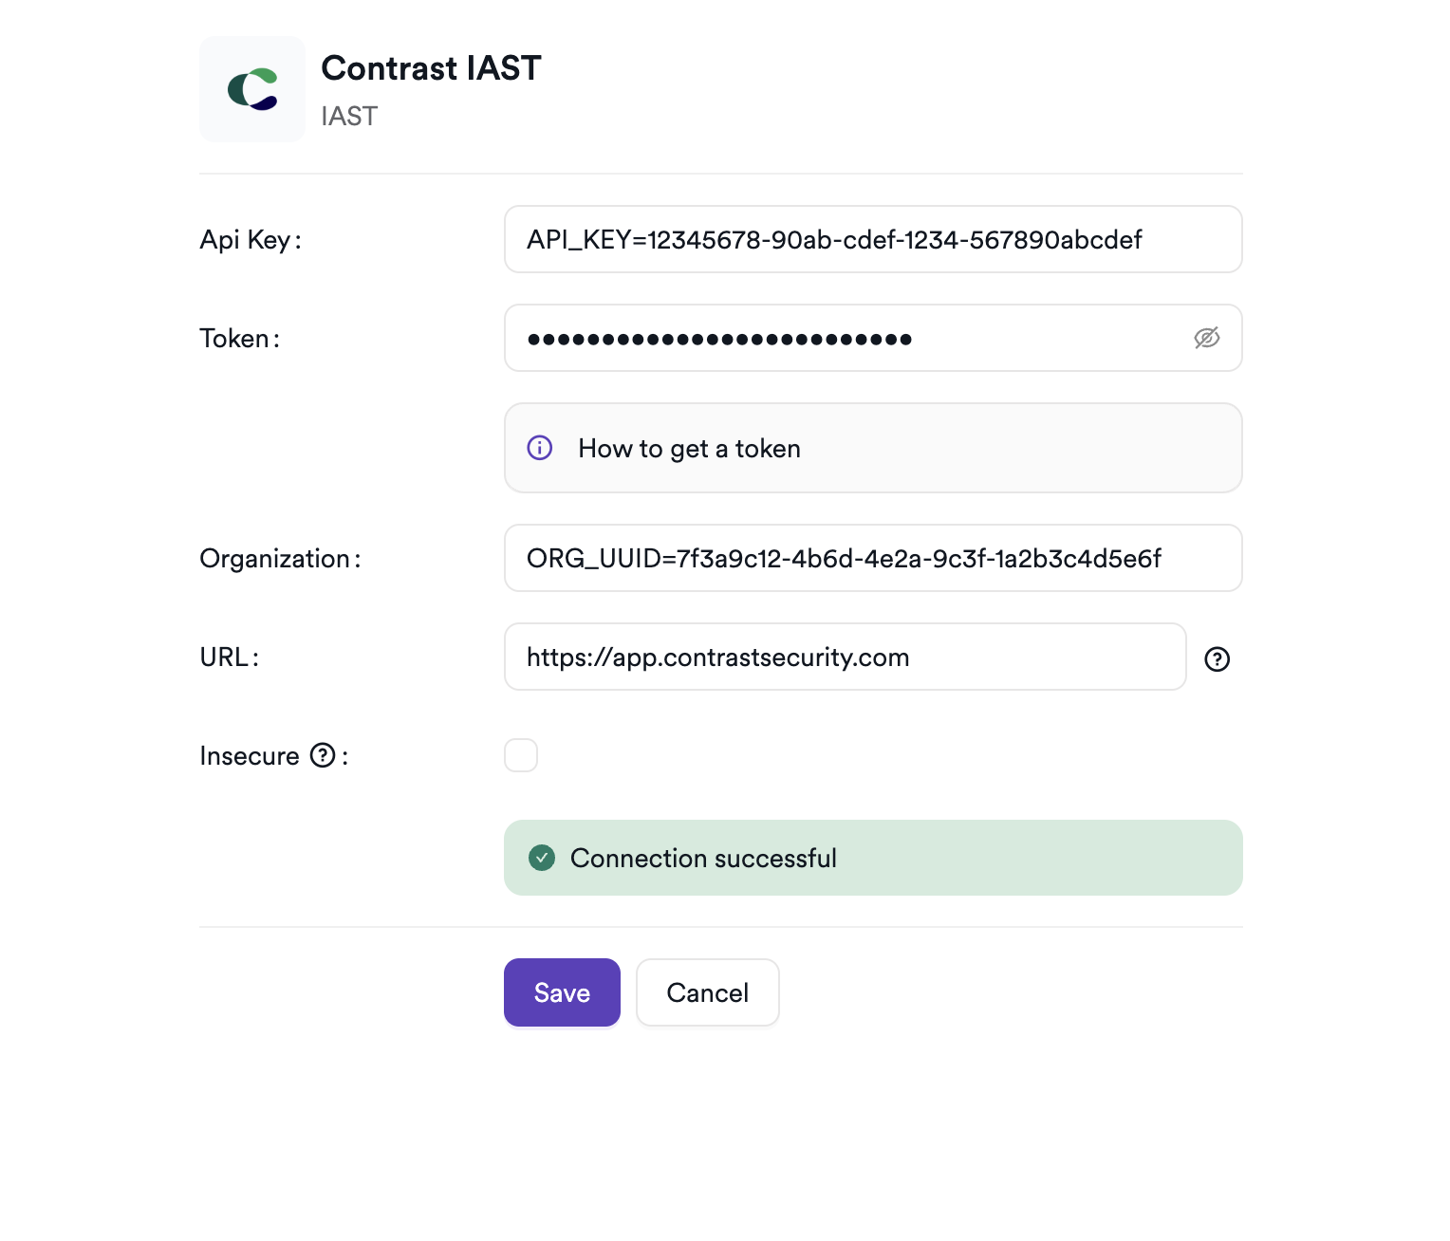
Task: Click the Contrast IAST application logo
Action: [x=251, y=88]
